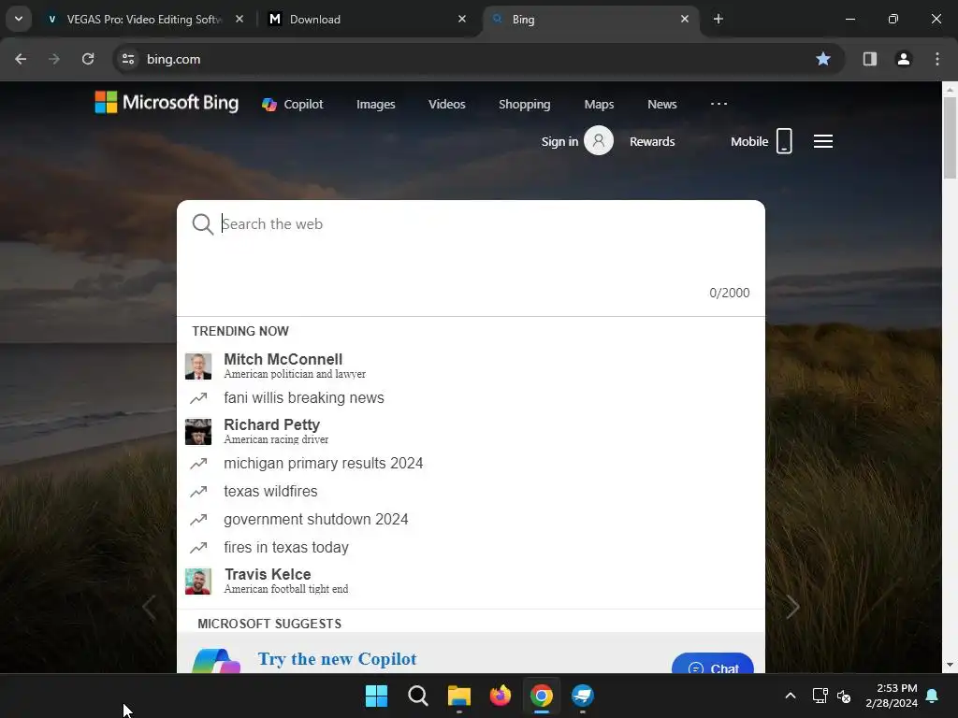
Task: Open the Chrome tab search dropdown arrow
Action: click(x=19, y=19)
